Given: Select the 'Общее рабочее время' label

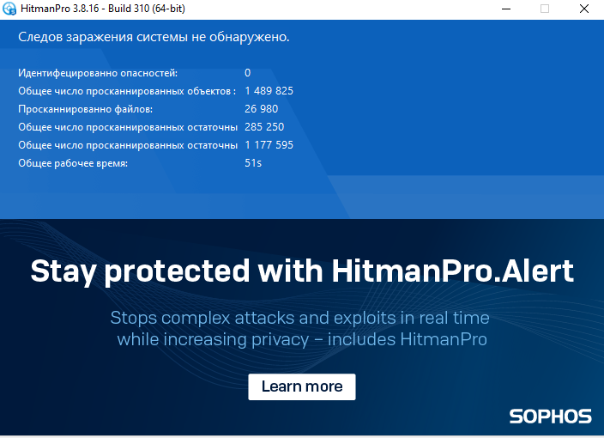Looking at the screenshot, I should point(73,163).
